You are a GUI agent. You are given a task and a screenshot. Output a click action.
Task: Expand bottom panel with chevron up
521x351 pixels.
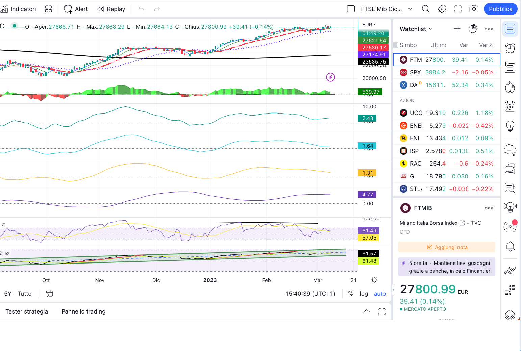tap(366, 311)
